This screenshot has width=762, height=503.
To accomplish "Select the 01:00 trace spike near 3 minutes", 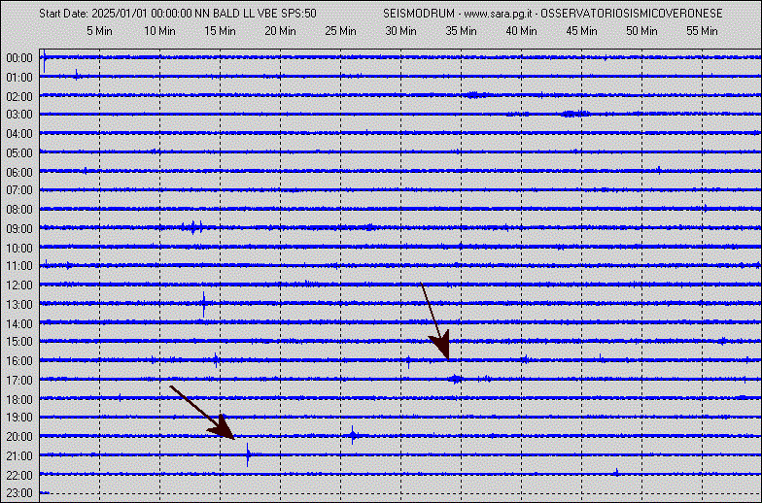I will point(76,75).
